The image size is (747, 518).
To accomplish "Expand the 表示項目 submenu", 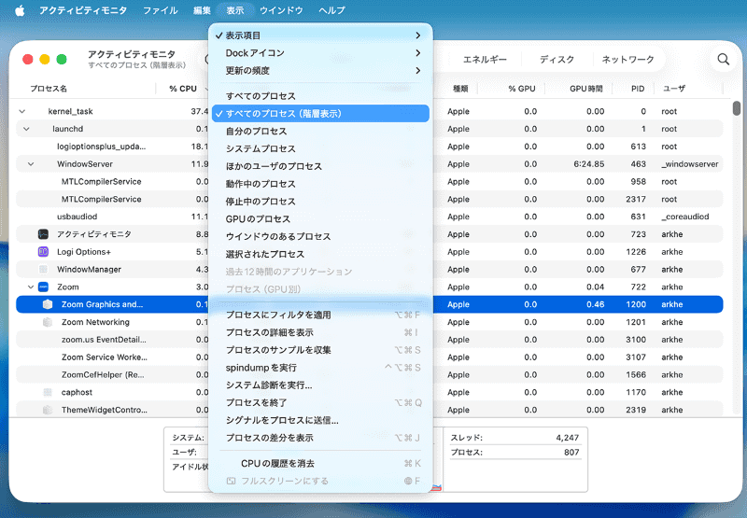I will pos(320,35).
